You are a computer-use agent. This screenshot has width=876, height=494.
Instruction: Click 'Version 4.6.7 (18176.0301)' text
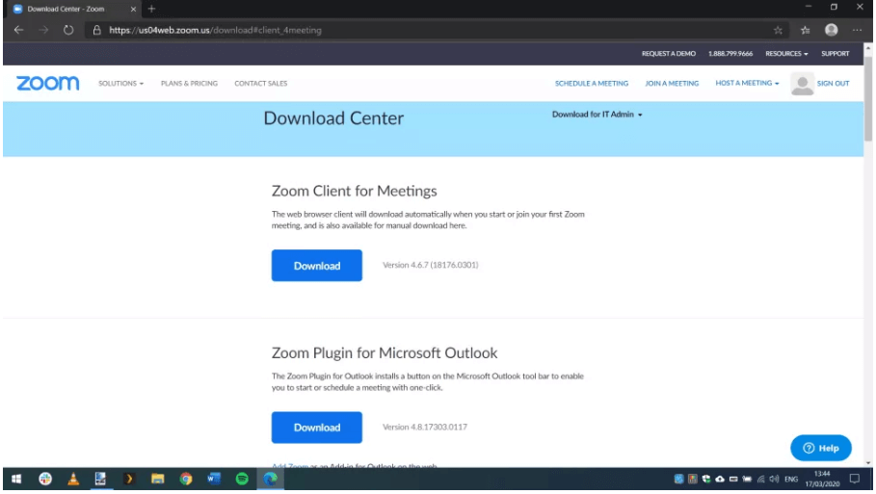[x=430, y=265]
